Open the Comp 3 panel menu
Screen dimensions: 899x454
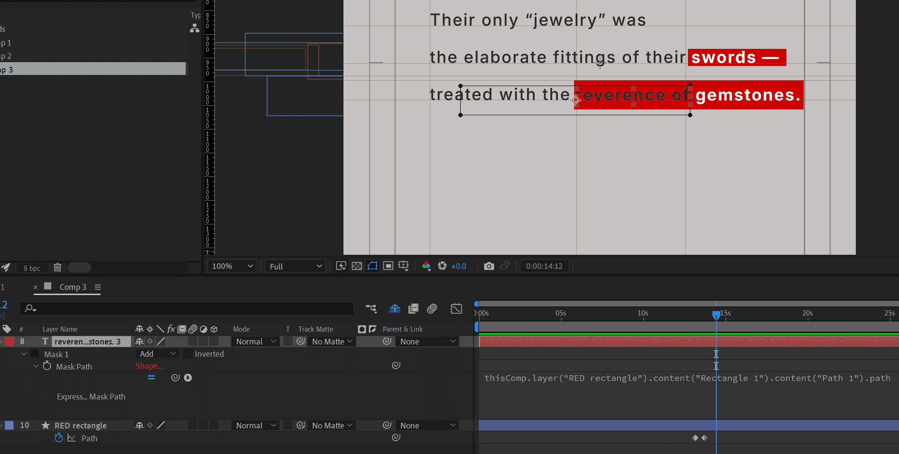tap(98, 287)
